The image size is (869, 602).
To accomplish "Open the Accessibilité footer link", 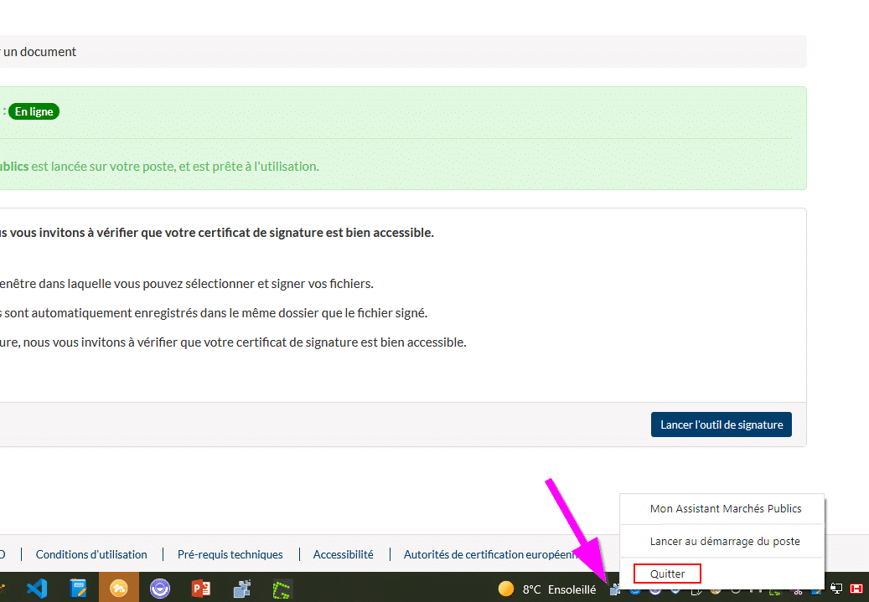I will [x=343, y=554].
